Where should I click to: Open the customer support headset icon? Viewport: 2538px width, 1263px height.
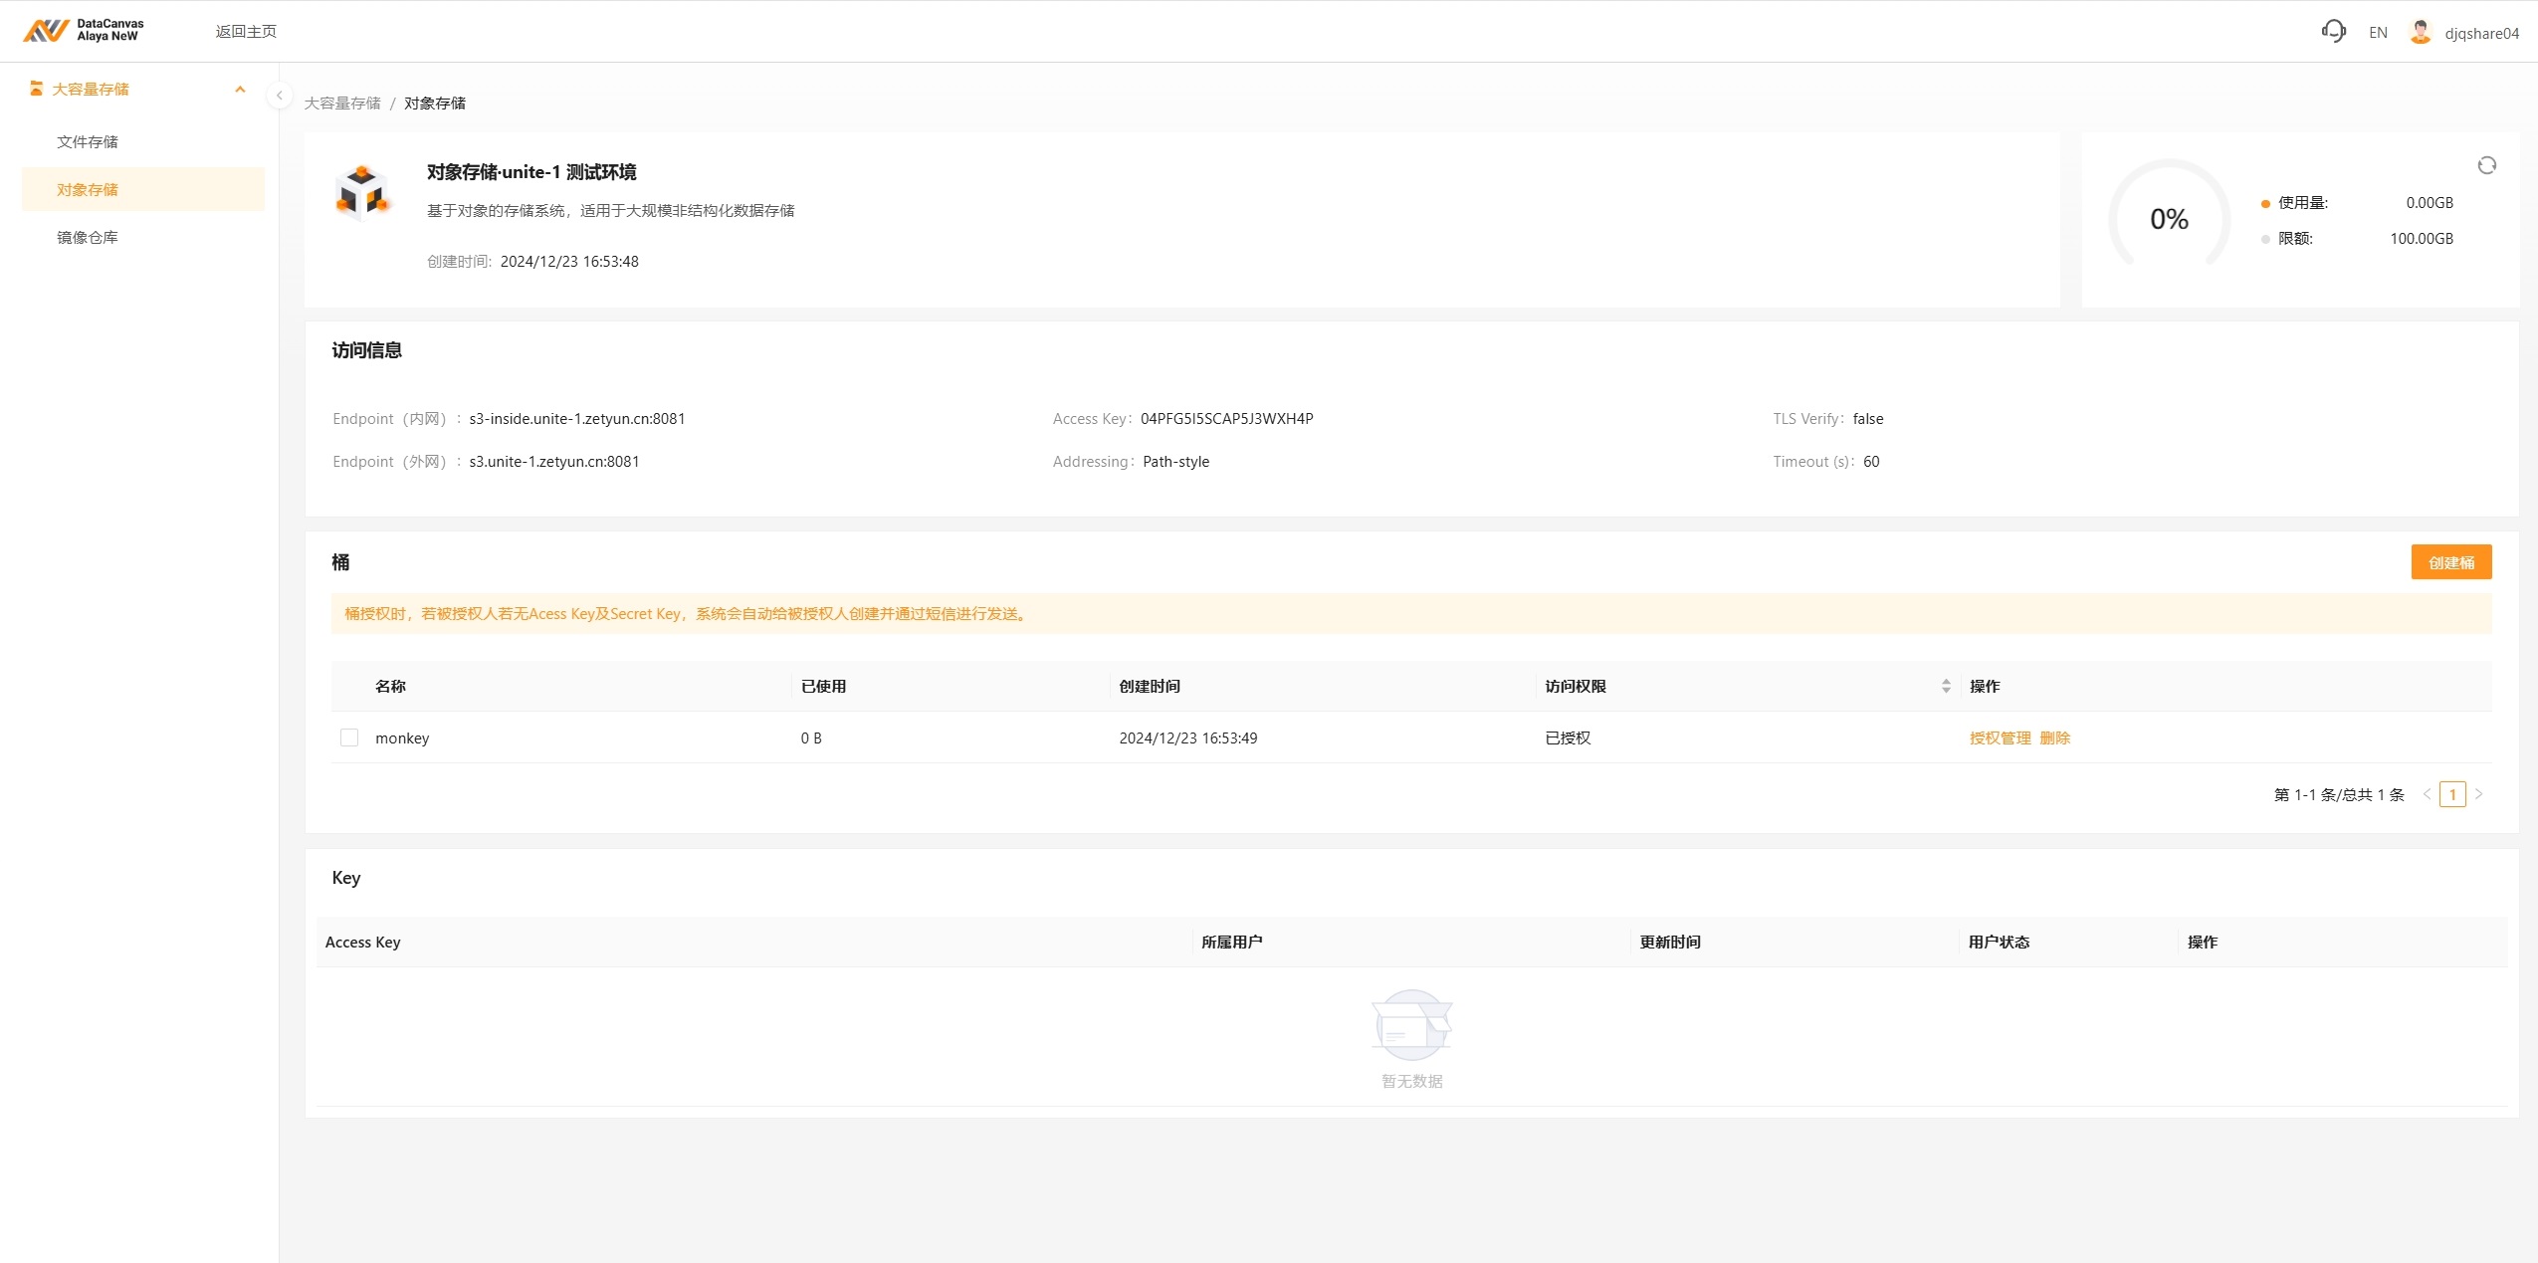click(x=2333, y=32)
